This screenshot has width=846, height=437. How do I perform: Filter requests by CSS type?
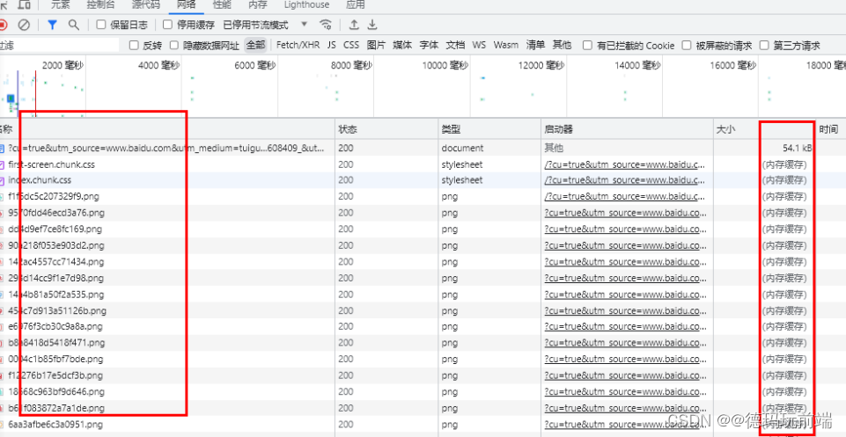[351, 45]
